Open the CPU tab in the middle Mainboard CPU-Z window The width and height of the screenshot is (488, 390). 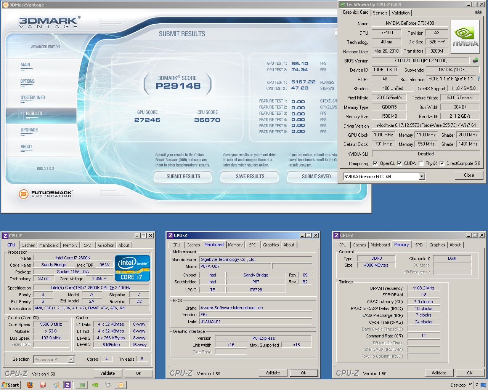(x=177, y=245)
